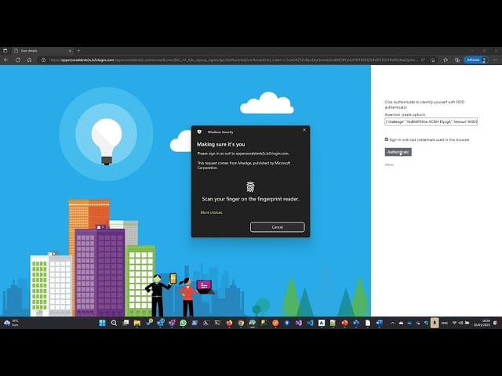
Task: Open taskbar Search
Action: click(x=114, y=323)
